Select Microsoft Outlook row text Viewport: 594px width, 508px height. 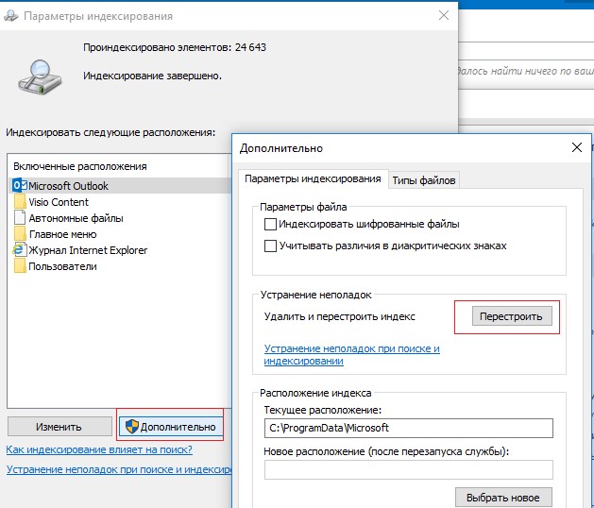click(69, 186)
